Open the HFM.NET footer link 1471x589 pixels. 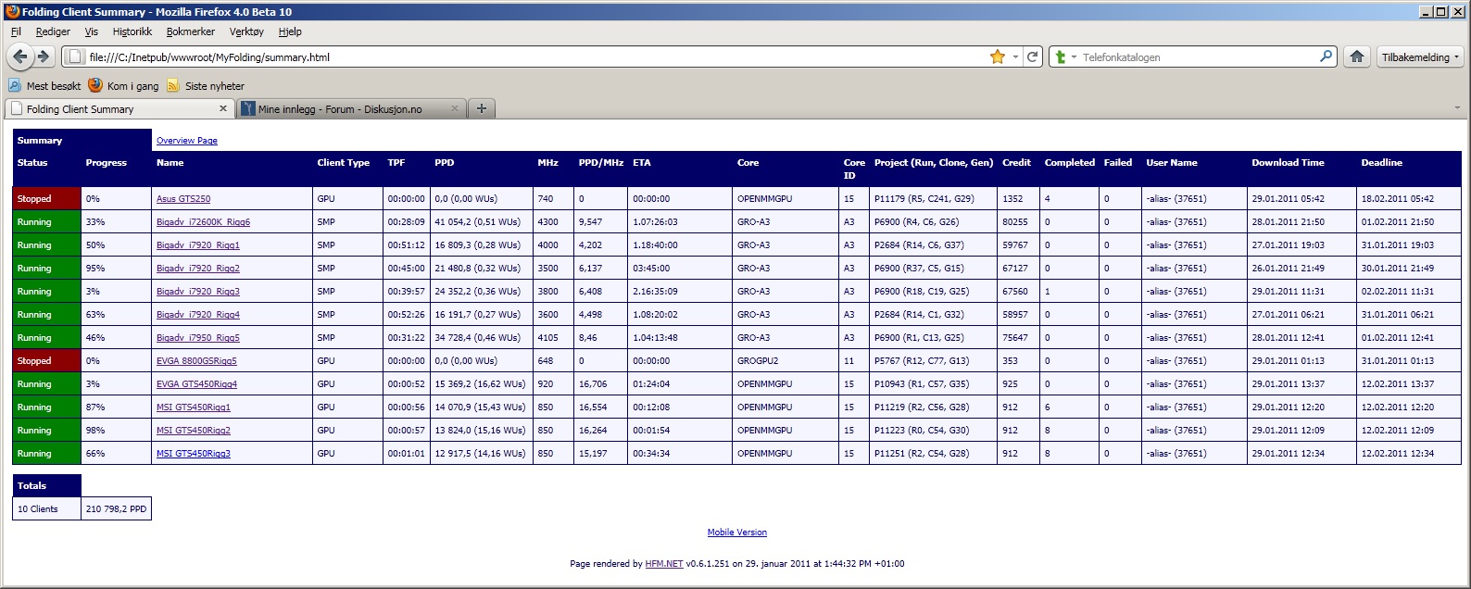(664, 564)
